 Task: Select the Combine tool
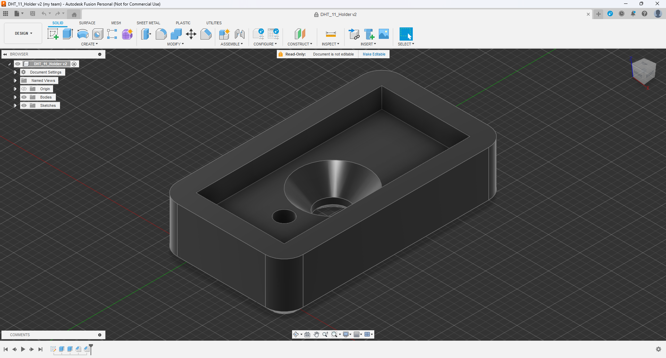[176, 34]
